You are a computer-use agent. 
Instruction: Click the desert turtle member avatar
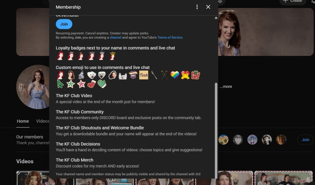tap(223, 140)
